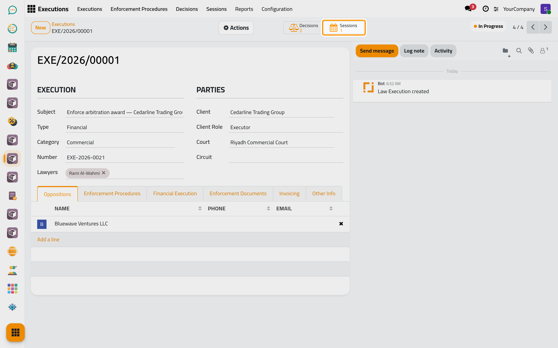Click the orange app launcher button
This screenshot has width=558, height=348.
[15, 332]
